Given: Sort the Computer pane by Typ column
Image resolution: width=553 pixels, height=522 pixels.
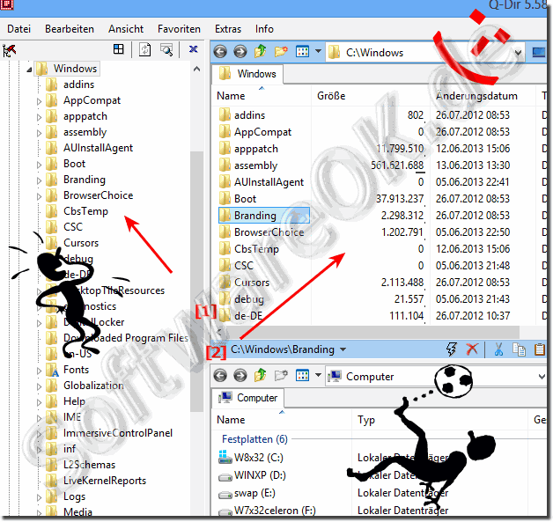Looking at the screenshot, I should click(439, 420).
